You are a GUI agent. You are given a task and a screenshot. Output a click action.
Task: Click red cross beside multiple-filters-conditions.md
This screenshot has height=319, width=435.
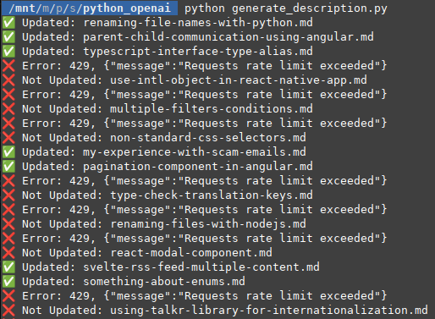8,109
